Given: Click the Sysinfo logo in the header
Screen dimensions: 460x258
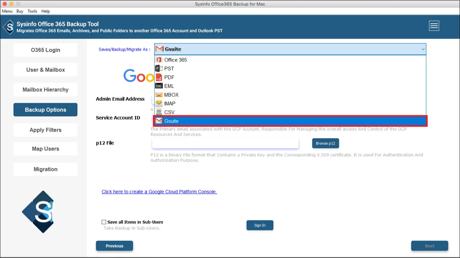Looking at the screenshot, I should (8, 27).
